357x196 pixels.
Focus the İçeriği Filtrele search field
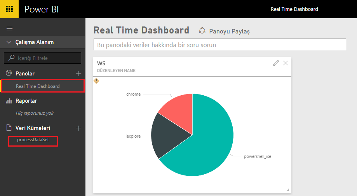[x=43, y=58]
